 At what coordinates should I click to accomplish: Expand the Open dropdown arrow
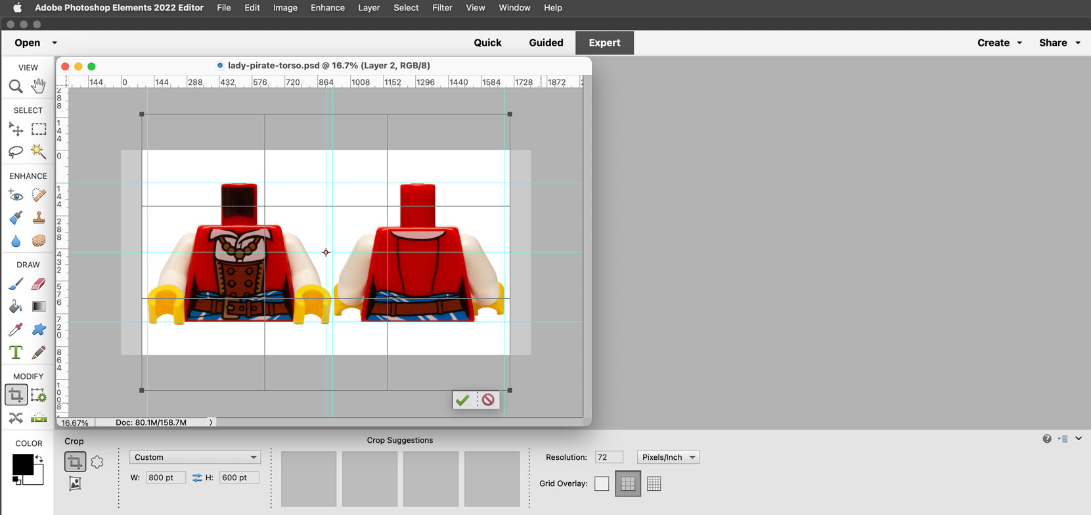point(55,43)
